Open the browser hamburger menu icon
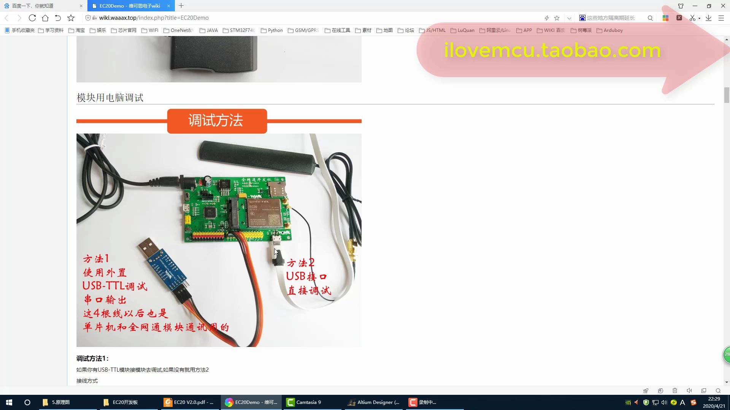Image resolution: width=730 pixels, height=410 pixels. coord(721,18)
